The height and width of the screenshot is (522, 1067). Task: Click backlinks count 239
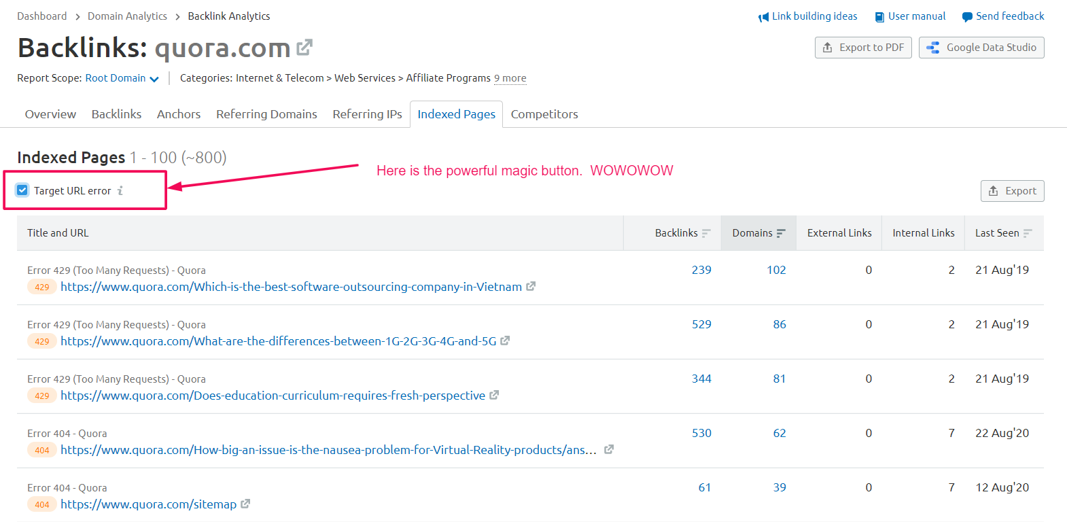pos(701,270)
